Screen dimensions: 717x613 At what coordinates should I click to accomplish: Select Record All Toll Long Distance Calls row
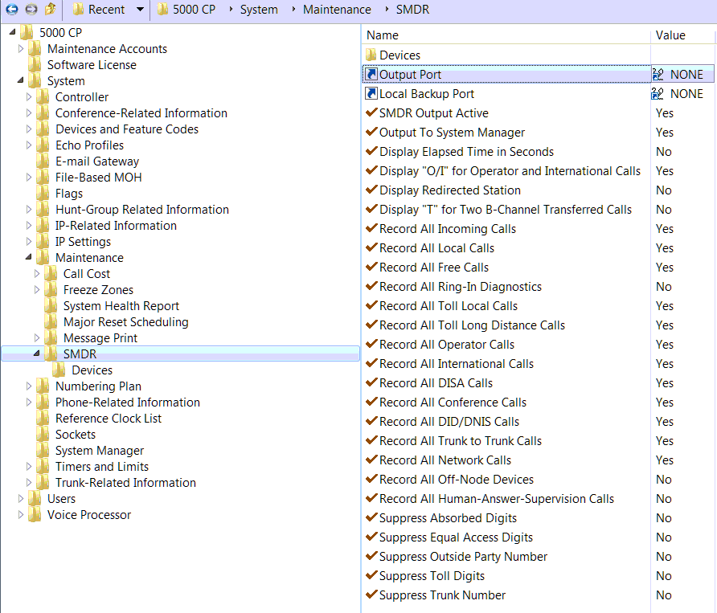(x=539, y=325)
